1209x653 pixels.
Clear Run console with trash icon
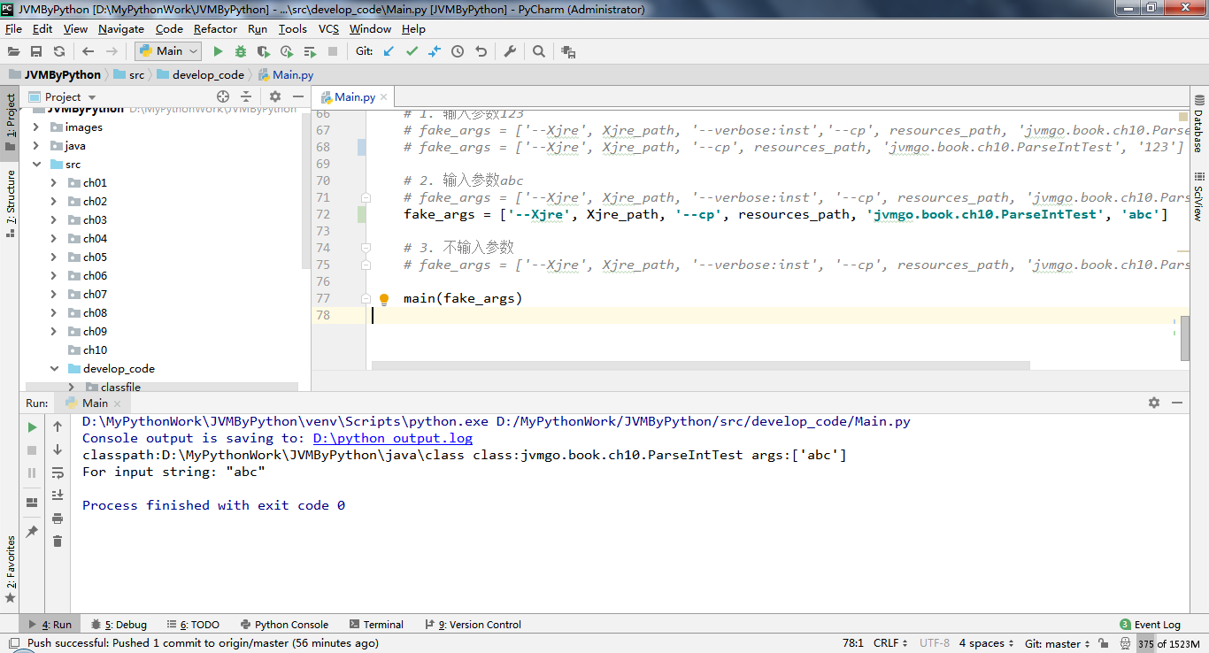(x=58, y=541)
